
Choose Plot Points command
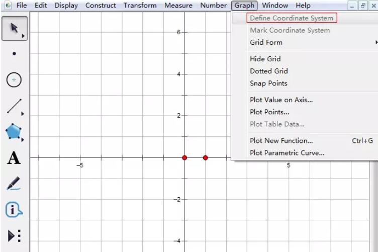(x=305, y=112)
